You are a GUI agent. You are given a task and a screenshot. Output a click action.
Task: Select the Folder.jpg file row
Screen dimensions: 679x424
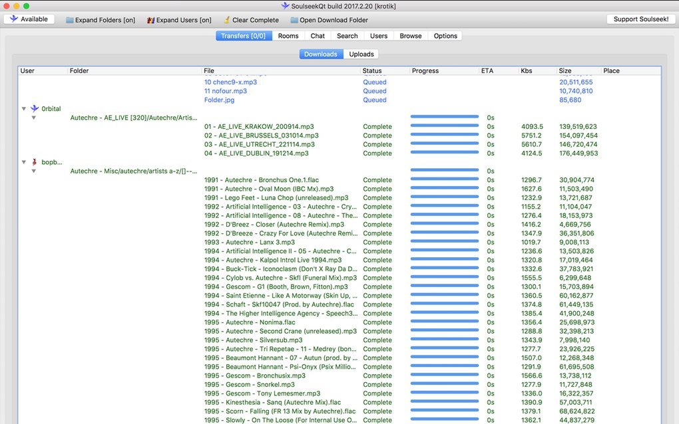coord(219,100)
